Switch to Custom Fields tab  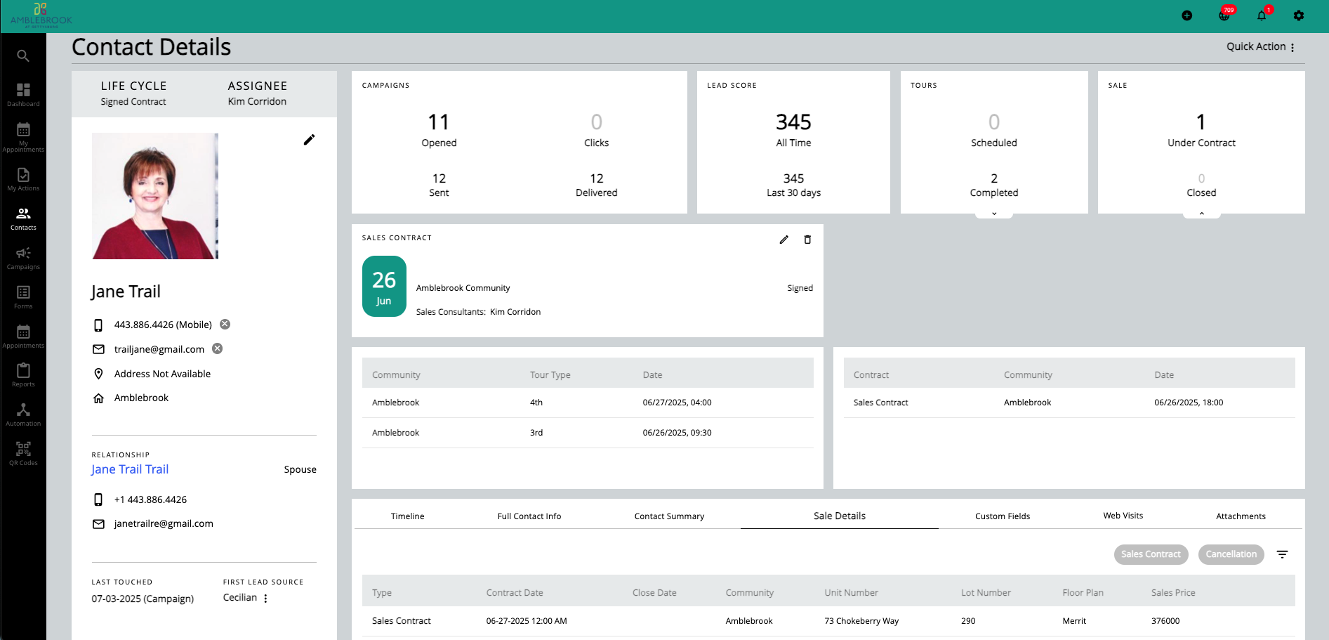(x=1003, y=516)
